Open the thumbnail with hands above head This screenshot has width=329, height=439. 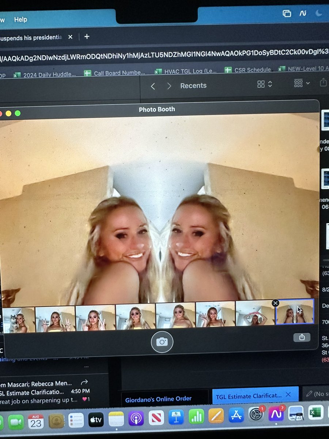pos(255,313)
